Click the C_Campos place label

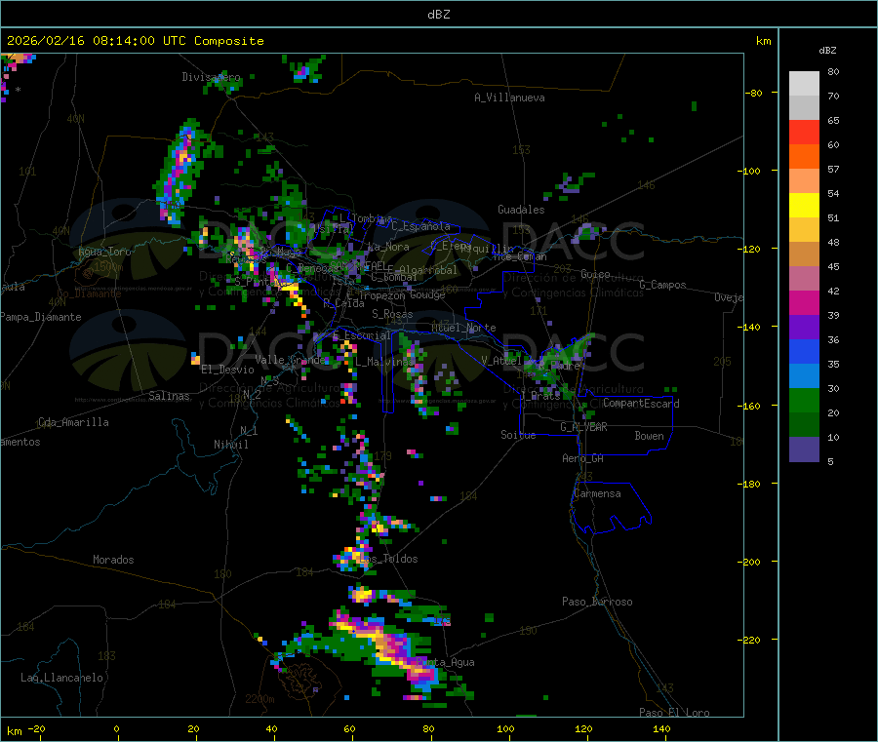click(662, 285)
